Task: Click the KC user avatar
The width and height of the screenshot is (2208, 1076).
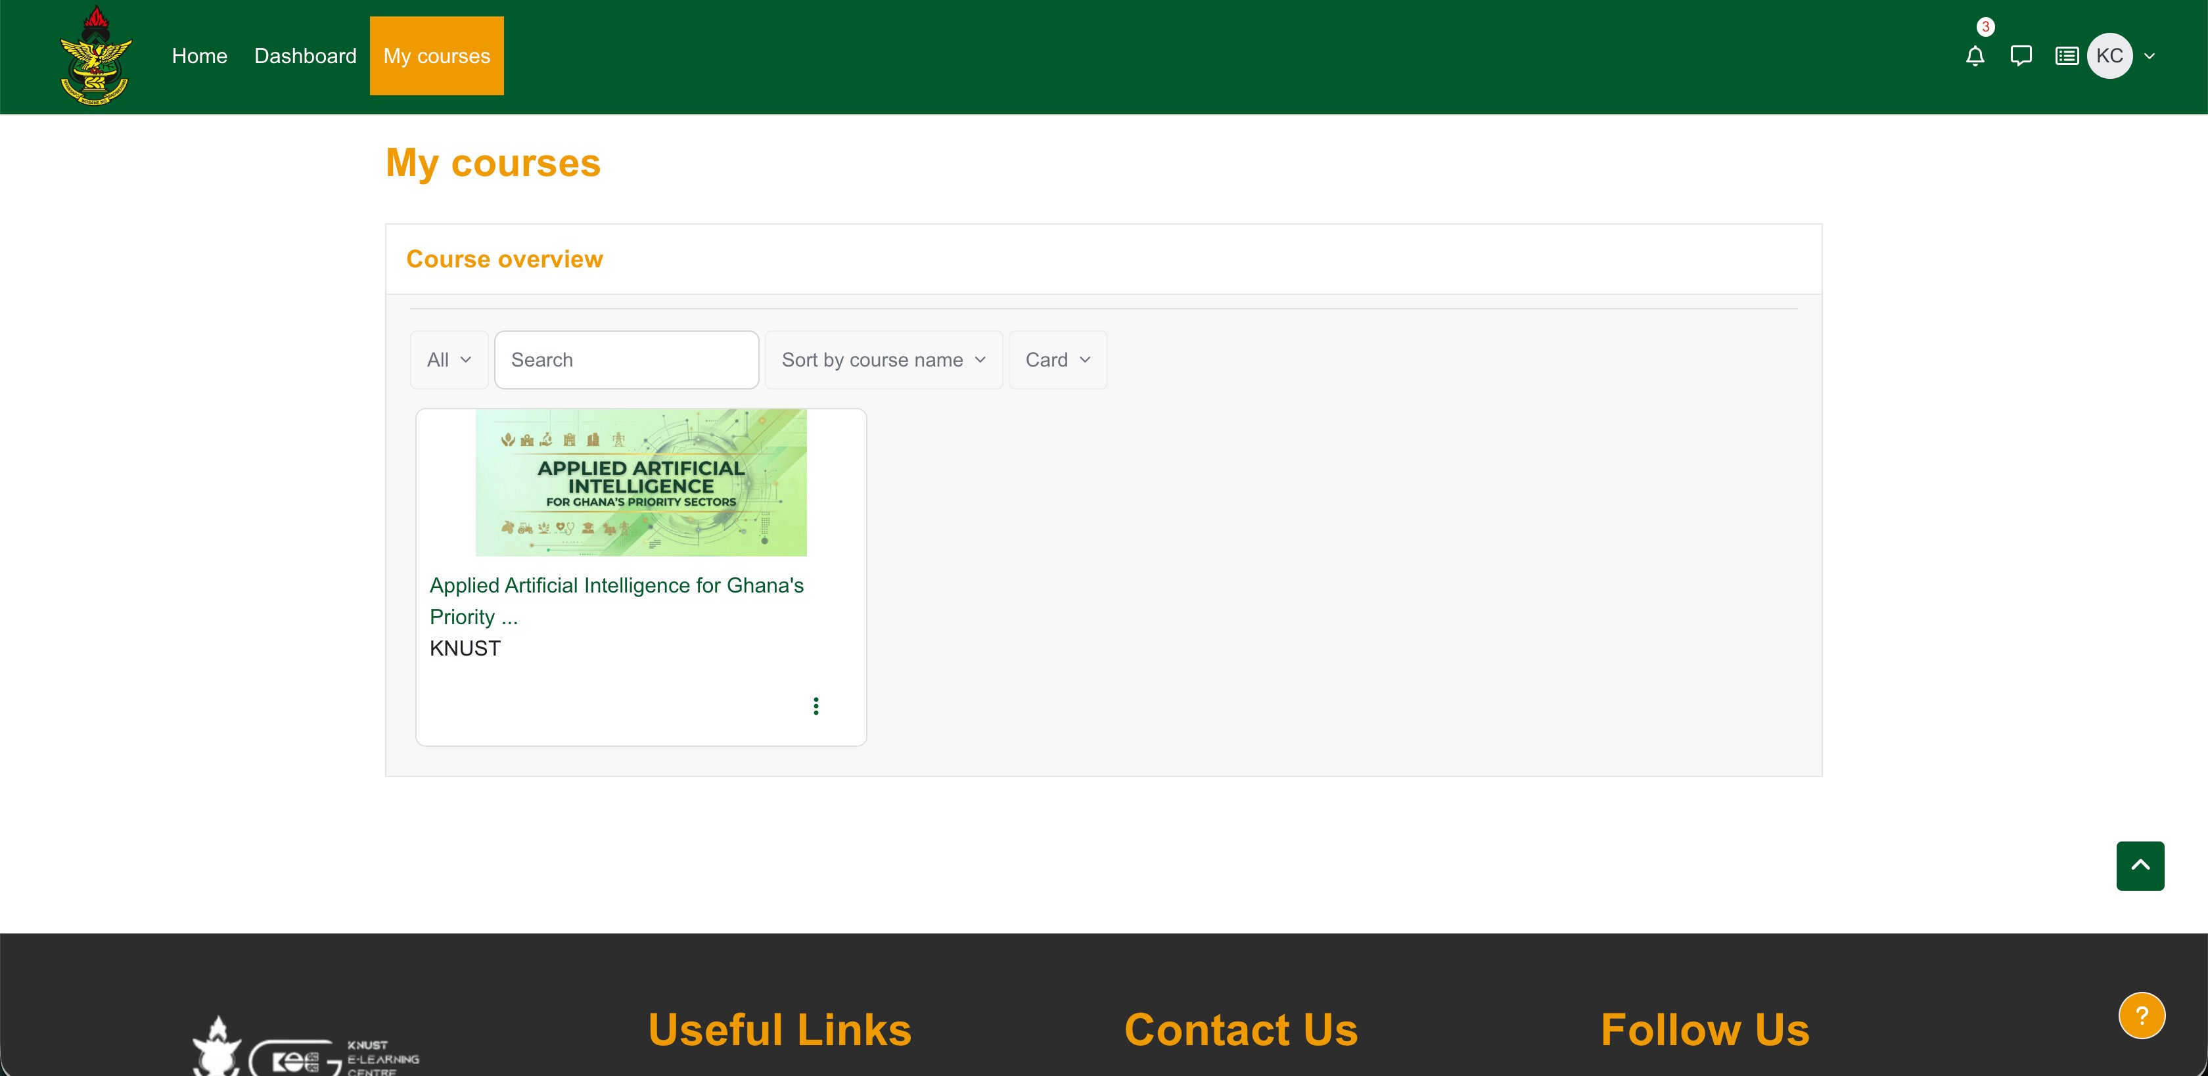Action: [2109, 56]
